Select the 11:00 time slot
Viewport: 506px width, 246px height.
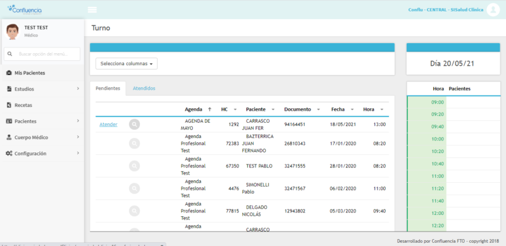pyautogui.click(x=437, y=176)
